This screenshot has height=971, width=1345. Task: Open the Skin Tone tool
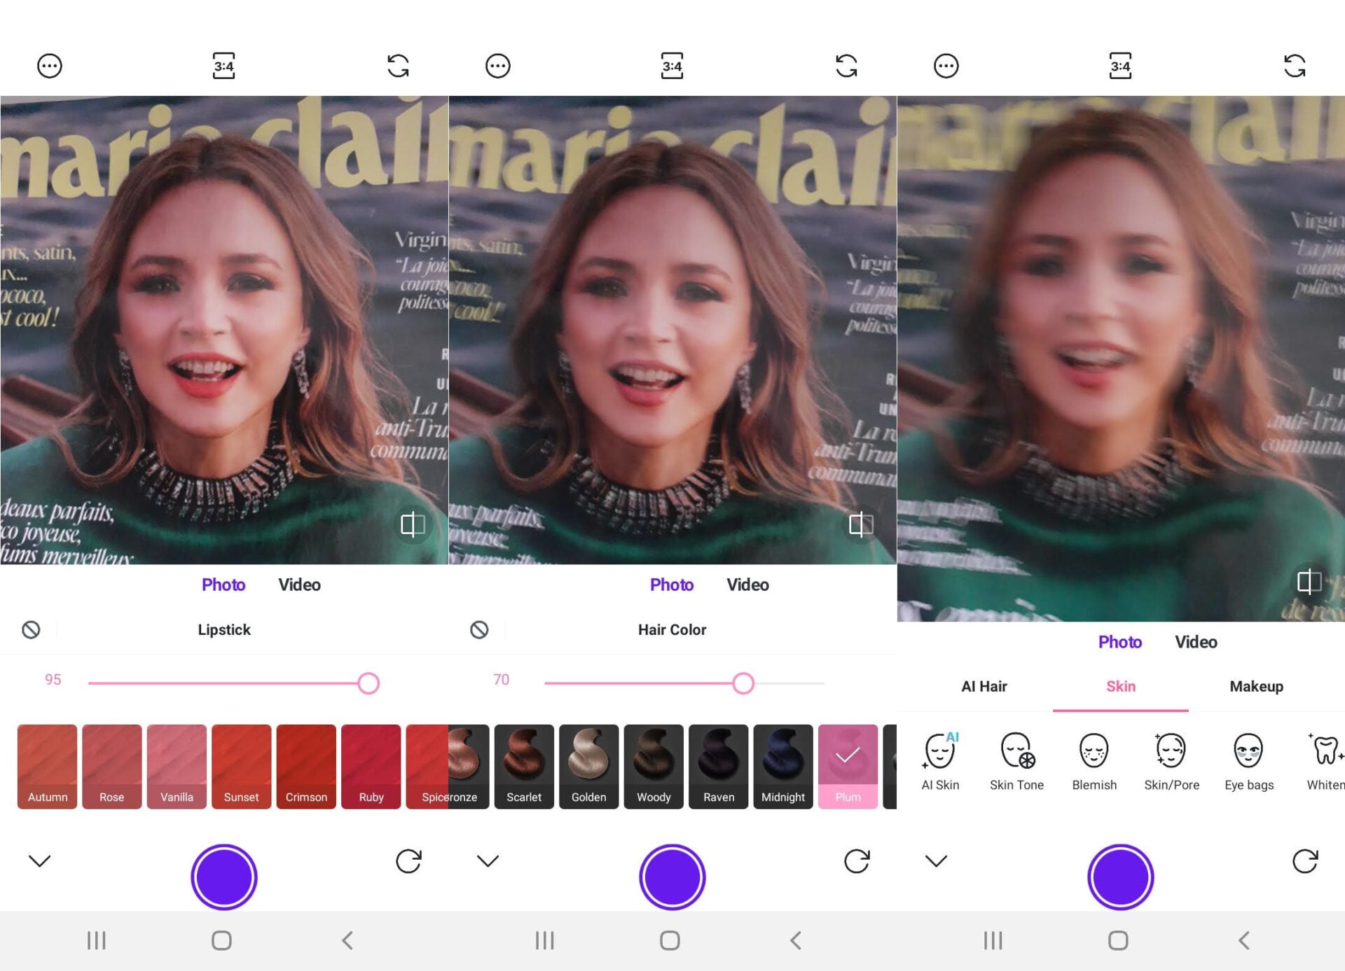point(1016,762)
